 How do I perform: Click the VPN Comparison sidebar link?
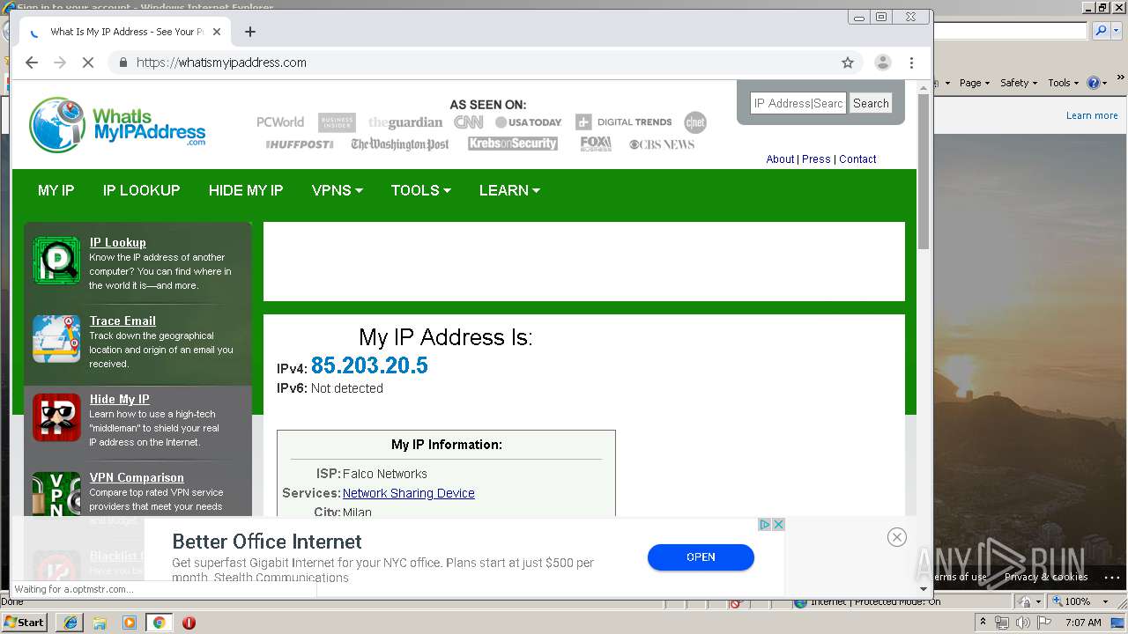[137, 478]
